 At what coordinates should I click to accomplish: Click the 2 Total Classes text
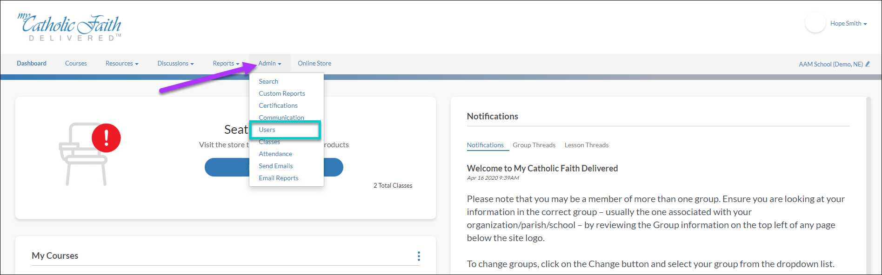393,185
